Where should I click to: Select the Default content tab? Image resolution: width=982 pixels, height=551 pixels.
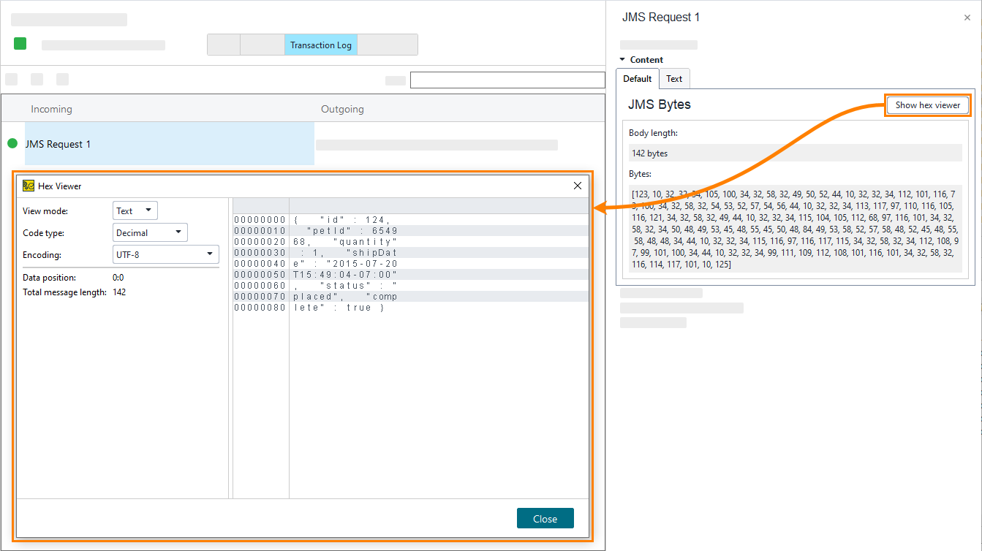[637, 79]
